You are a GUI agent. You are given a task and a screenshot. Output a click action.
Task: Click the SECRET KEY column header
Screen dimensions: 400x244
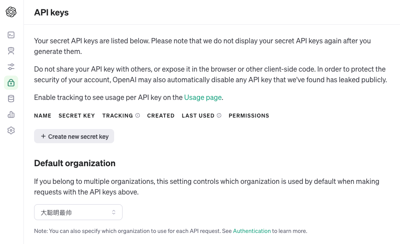tap(77, 116)
